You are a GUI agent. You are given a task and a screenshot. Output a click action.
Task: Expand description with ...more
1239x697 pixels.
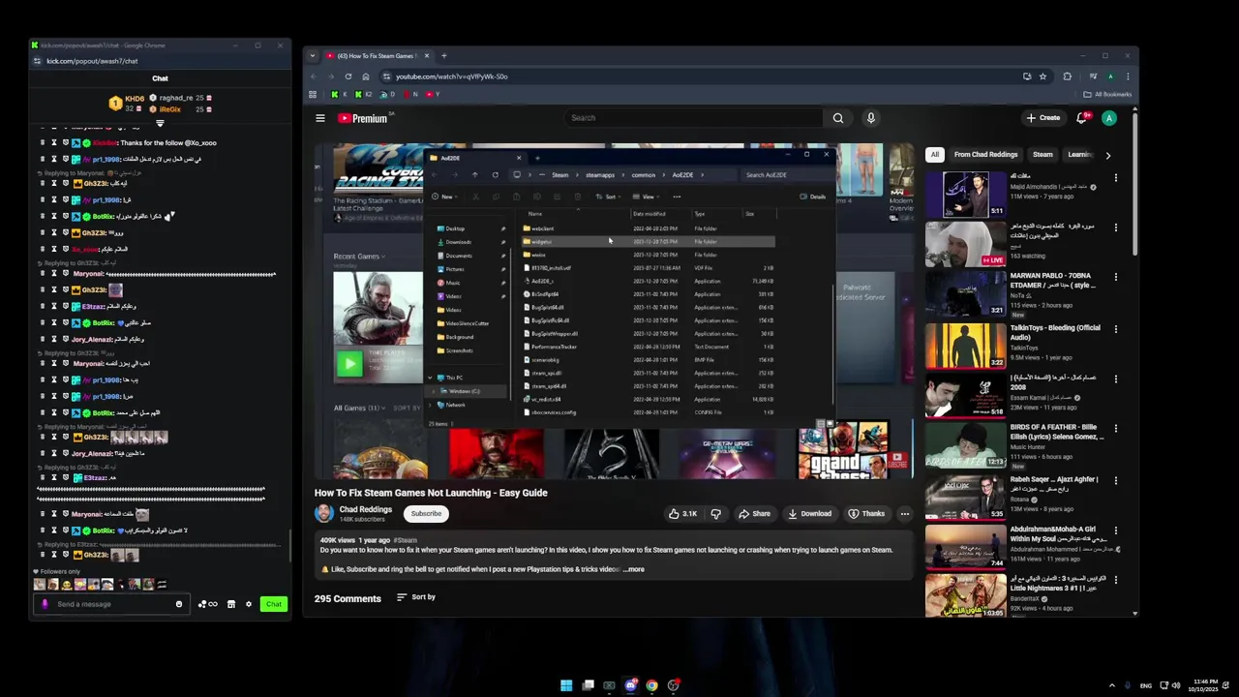click(x=633, y=569)
